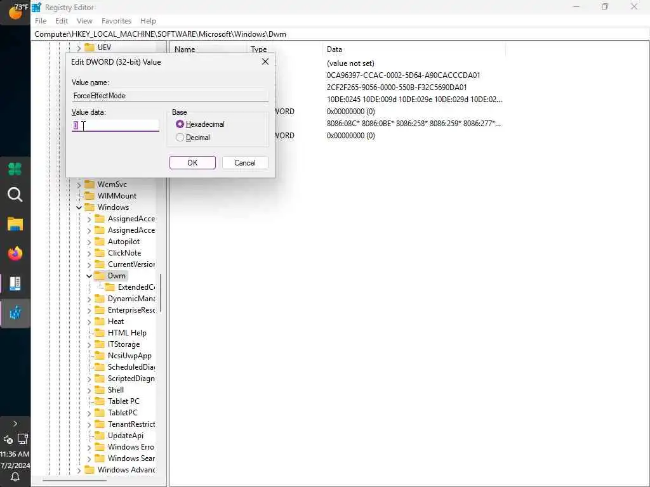Image resolution: width=650 pixels, height=487 pixels.
Task: Switch to Registry Editor taskbar icon
Action: [15, 313]
